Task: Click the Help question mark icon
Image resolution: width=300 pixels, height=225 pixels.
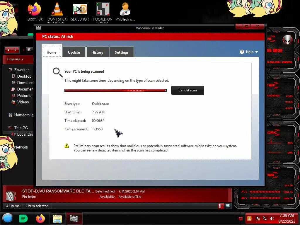Action: coord(242,52)
